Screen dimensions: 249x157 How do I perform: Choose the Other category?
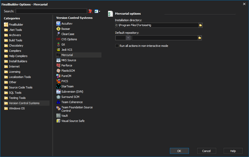(13, 82)
